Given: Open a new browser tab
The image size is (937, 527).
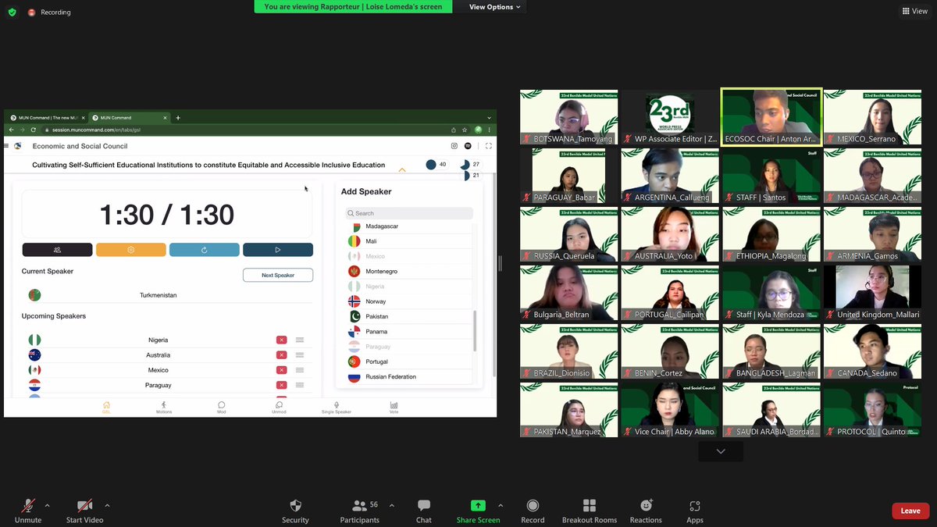Looking at the screenshot, I should pos(178,118).
